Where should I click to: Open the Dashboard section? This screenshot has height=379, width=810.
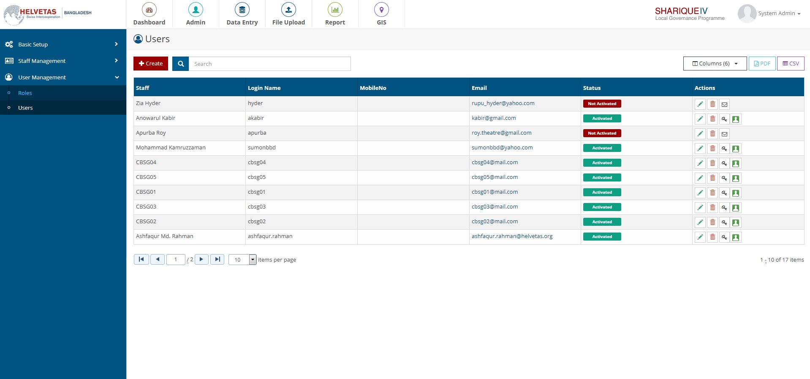[149, 14]
